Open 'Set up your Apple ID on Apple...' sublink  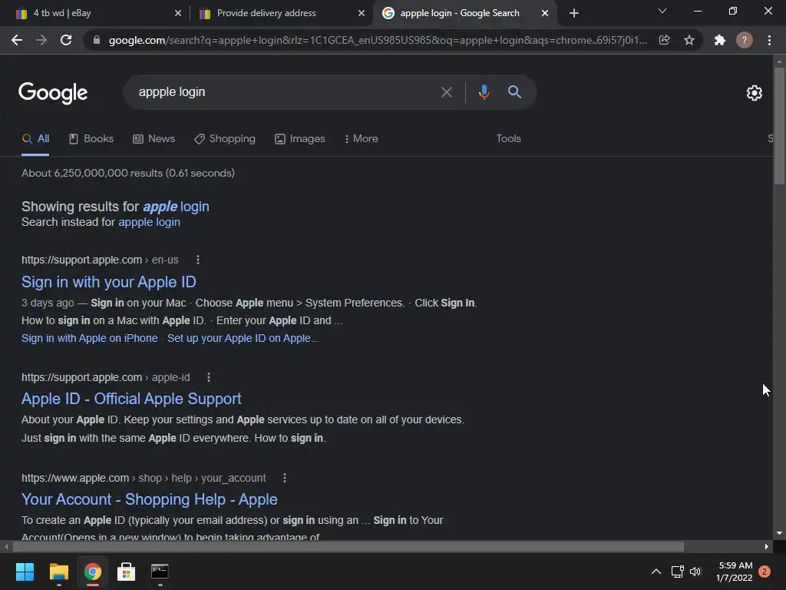click(243, 338)
